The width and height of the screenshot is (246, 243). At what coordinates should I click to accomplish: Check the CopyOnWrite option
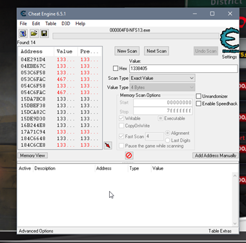point(121,126)
